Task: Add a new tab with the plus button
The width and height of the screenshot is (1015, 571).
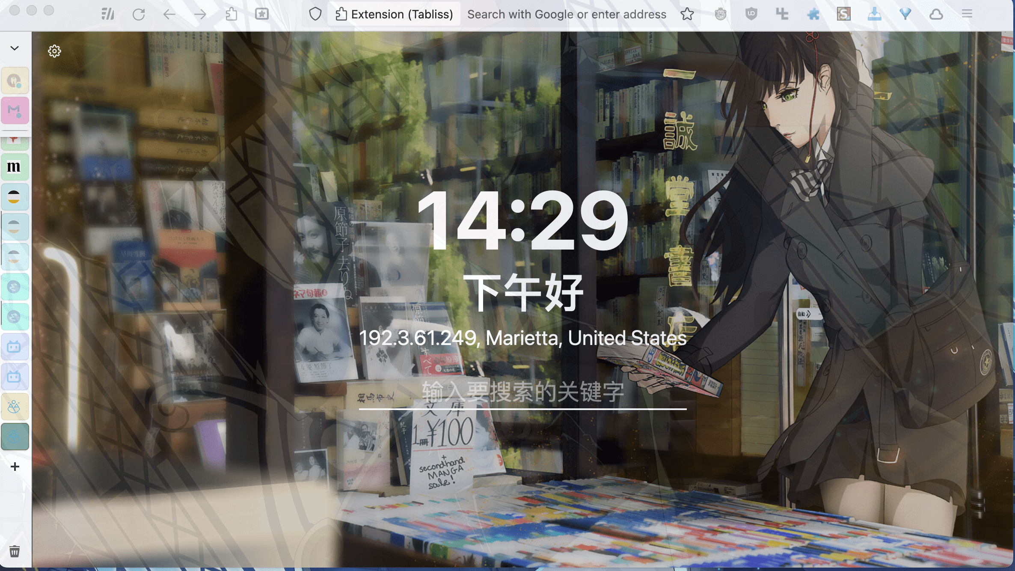Action: click(x=15, y=467)
